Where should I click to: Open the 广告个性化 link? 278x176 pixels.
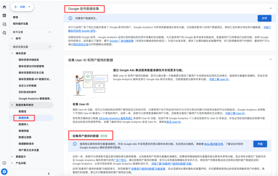(120, 160)
